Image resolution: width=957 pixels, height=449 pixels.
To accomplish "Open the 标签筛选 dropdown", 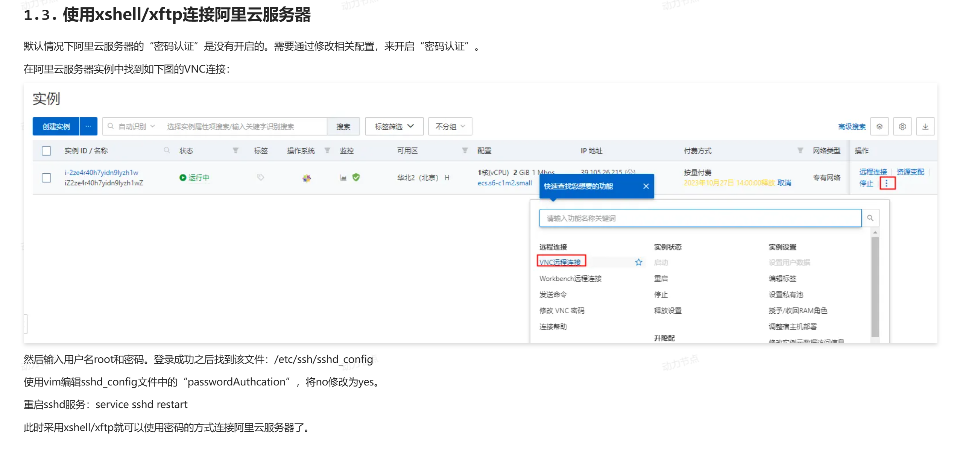I will point(394,126).
